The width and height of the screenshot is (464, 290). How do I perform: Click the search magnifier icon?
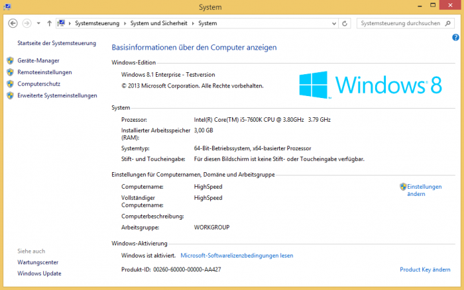447,23
